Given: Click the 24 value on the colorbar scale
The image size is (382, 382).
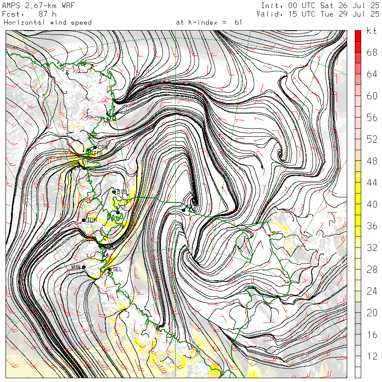Looking at the screenshot, I should point(372,291).
